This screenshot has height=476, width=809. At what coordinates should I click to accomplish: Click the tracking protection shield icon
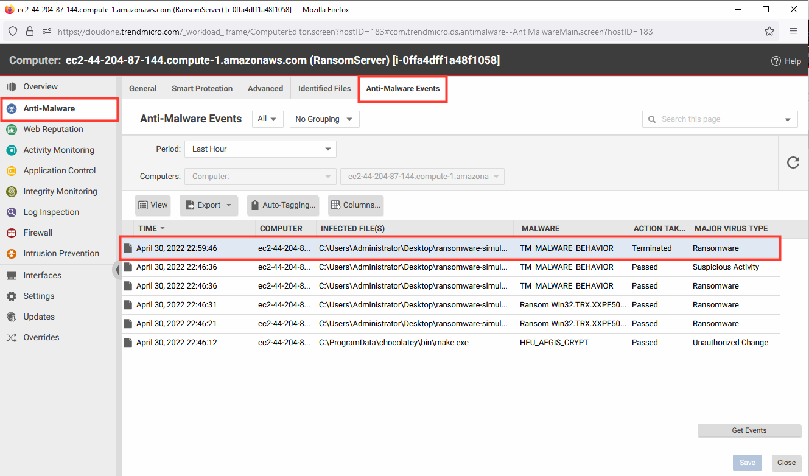pyautogui.click(x=13, y=31)
